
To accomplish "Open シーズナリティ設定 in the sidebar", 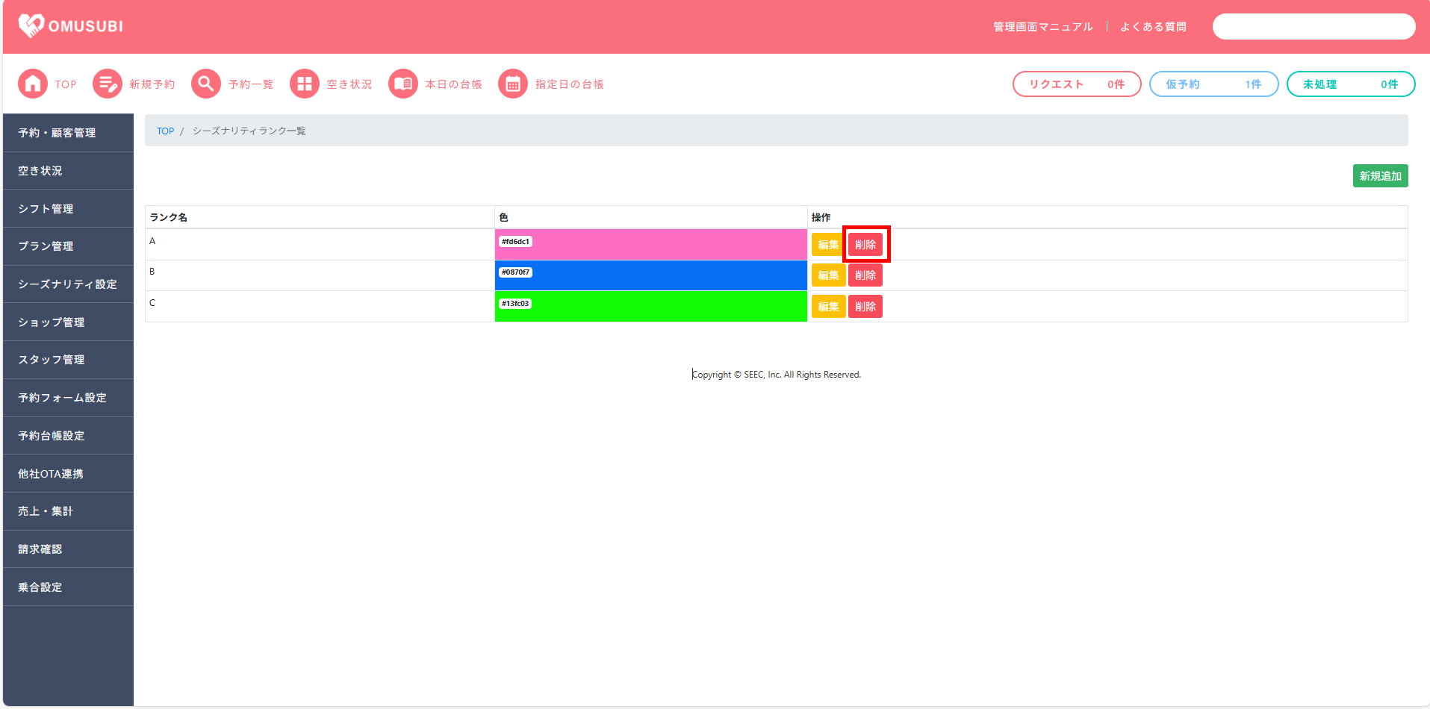I will pos(68,284).
